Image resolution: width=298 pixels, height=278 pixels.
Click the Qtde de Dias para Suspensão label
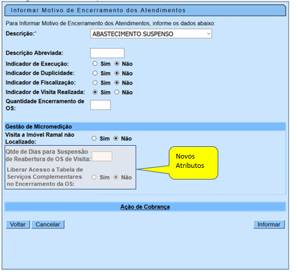[48, 156]
